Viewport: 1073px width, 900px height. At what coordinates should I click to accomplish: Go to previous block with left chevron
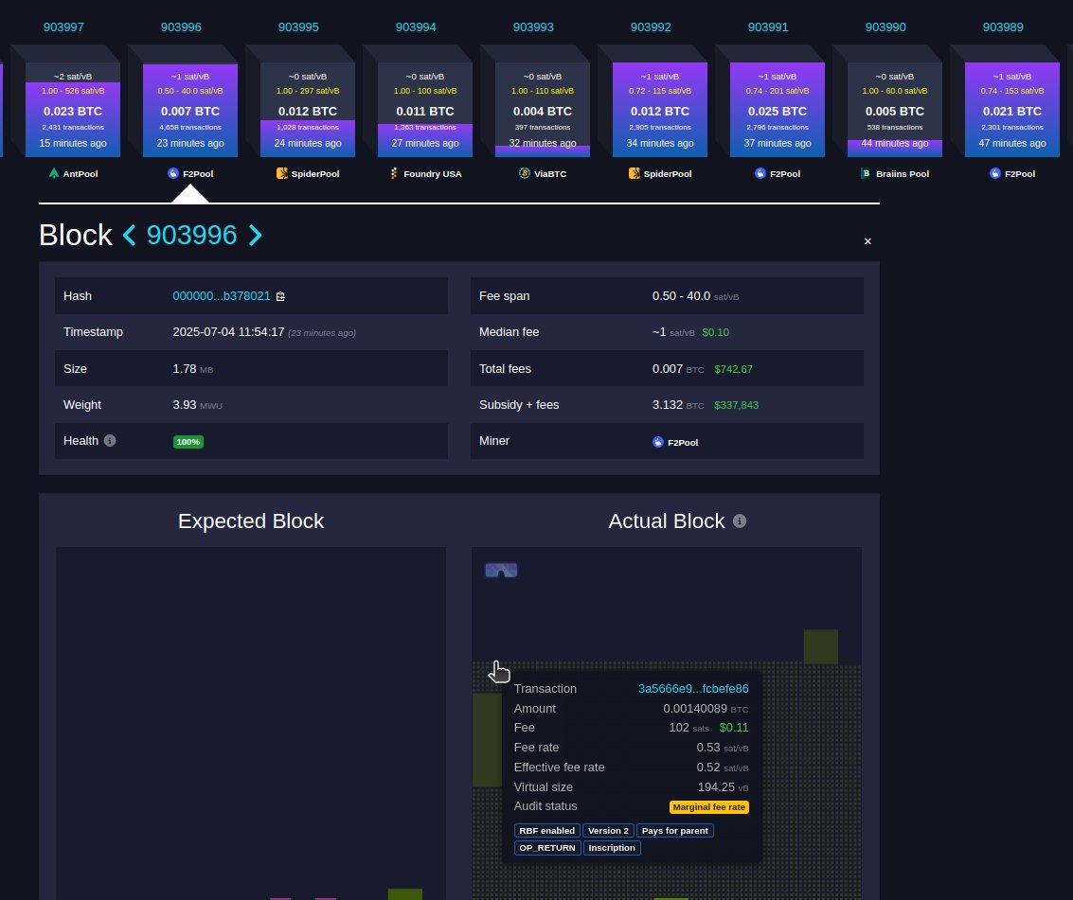pyautogui.click(x=129, y=236)
